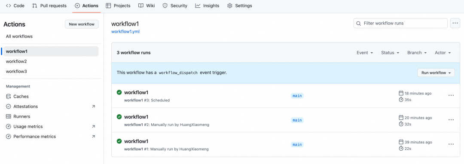
Task: Click stopwatch icon beside 22s
Action: [401, 148]
